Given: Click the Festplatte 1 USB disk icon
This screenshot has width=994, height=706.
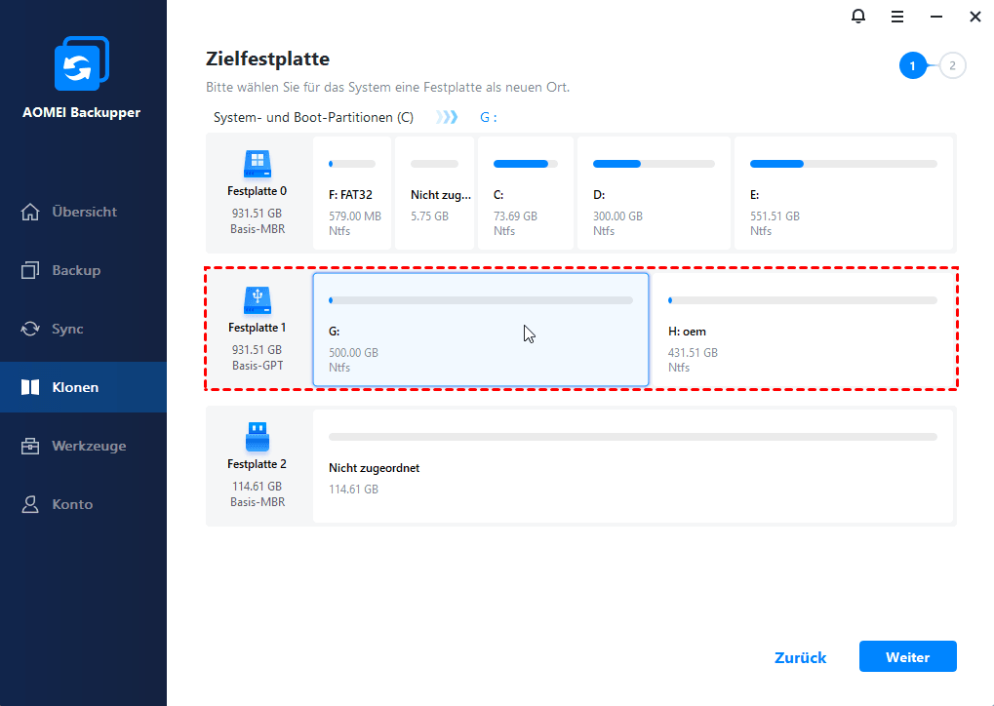Looking at the screenshot, I should 258,300.
